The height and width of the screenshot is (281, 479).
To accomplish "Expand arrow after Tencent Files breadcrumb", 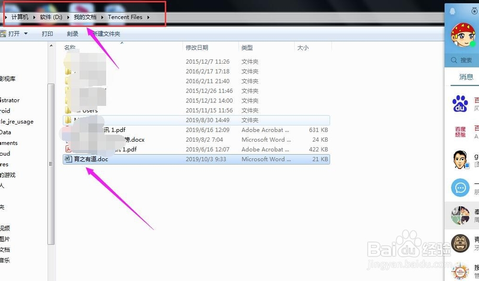I will pos(148,17).
